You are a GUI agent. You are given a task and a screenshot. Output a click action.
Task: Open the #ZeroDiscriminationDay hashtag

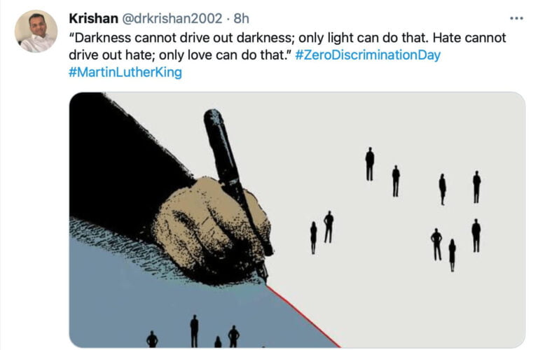(x=368, y=55)
